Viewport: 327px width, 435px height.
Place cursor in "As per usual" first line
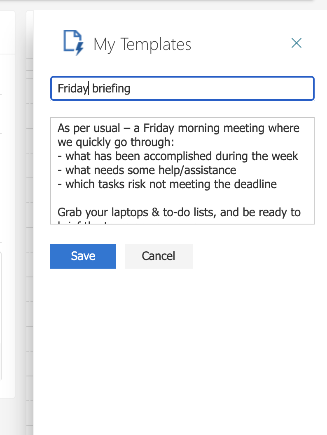pos(89,128)
